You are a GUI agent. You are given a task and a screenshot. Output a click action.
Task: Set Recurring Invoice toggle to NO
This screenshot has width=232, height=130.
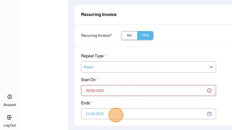tap(129, 35)
